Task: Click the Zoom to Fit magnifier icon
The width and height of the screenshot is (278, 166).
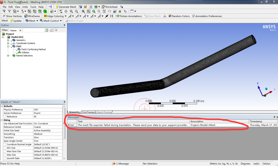Action: tap(83, 11)
